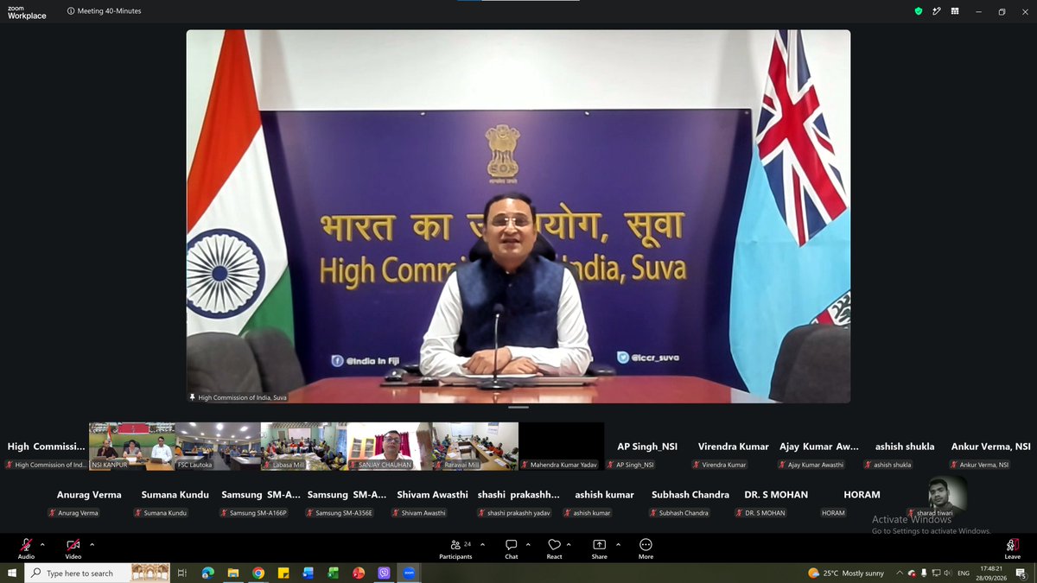Select the Labasa Mill video thumbnail

pos(303,446)
